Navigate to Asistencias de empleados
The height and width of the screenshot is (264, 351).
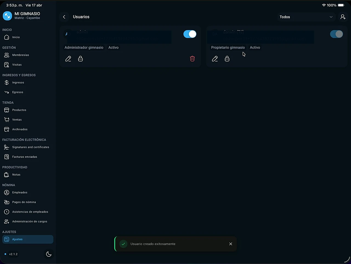(x=30, y=212)
